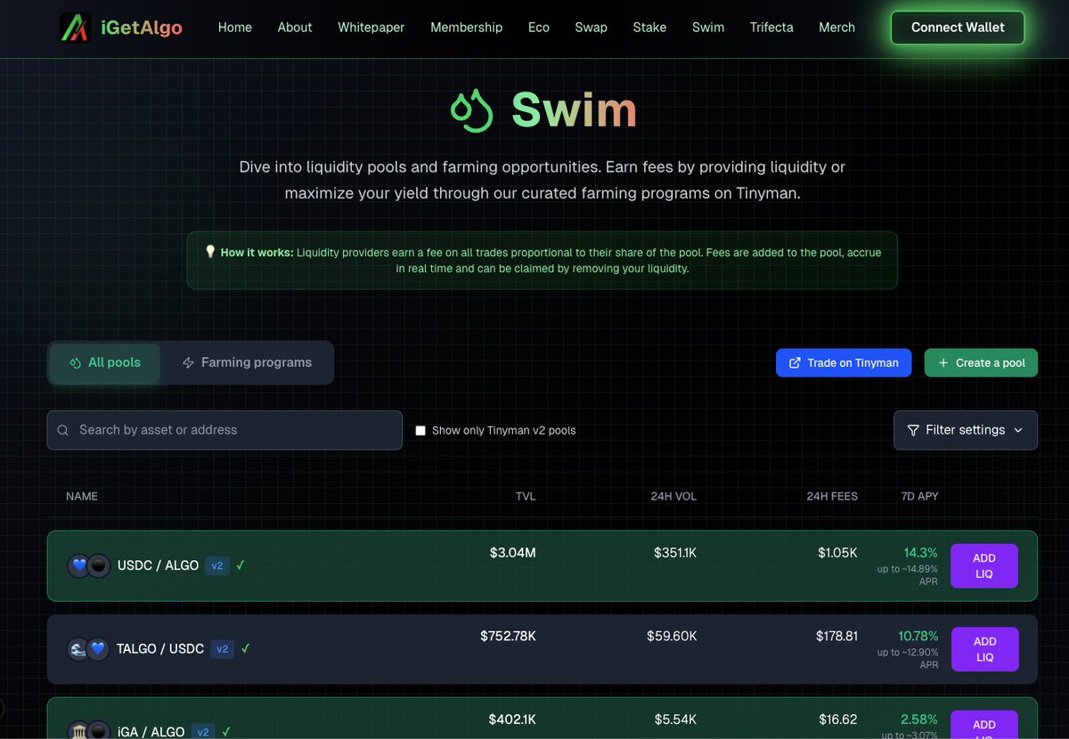Open the About menu item
Screen dimensions: 1069x739
(x=295, y=28)
